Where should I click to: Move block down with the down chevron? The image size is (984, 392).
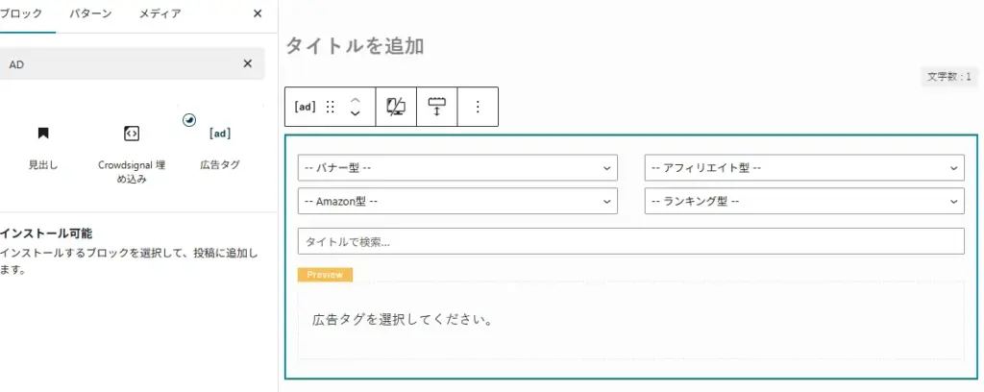(356, 113)
